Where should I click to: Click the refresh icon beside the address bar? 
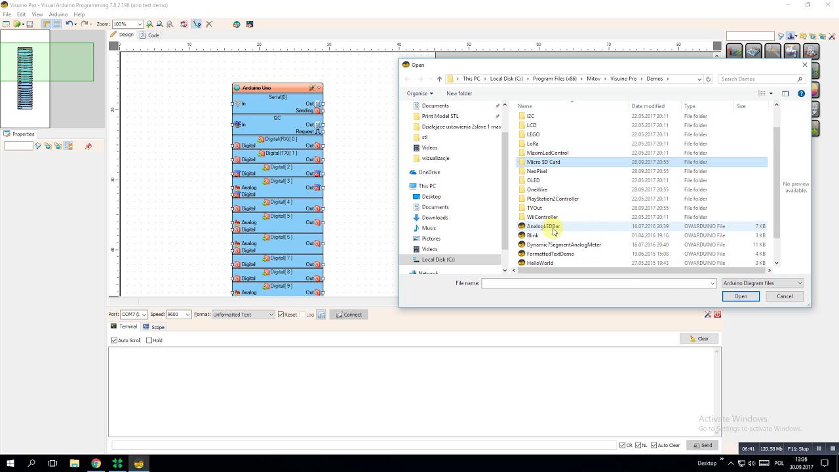click(x=708, y=79)
